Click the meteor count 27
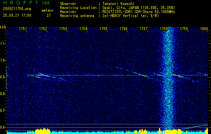The image size is (211, 134). pyautogui.click(x=49, y=15)
